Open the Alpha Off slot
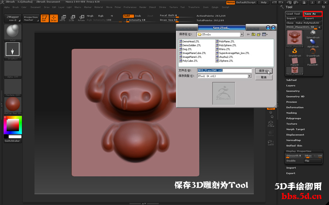Screen dimensions: 329x205 (13, 69)
